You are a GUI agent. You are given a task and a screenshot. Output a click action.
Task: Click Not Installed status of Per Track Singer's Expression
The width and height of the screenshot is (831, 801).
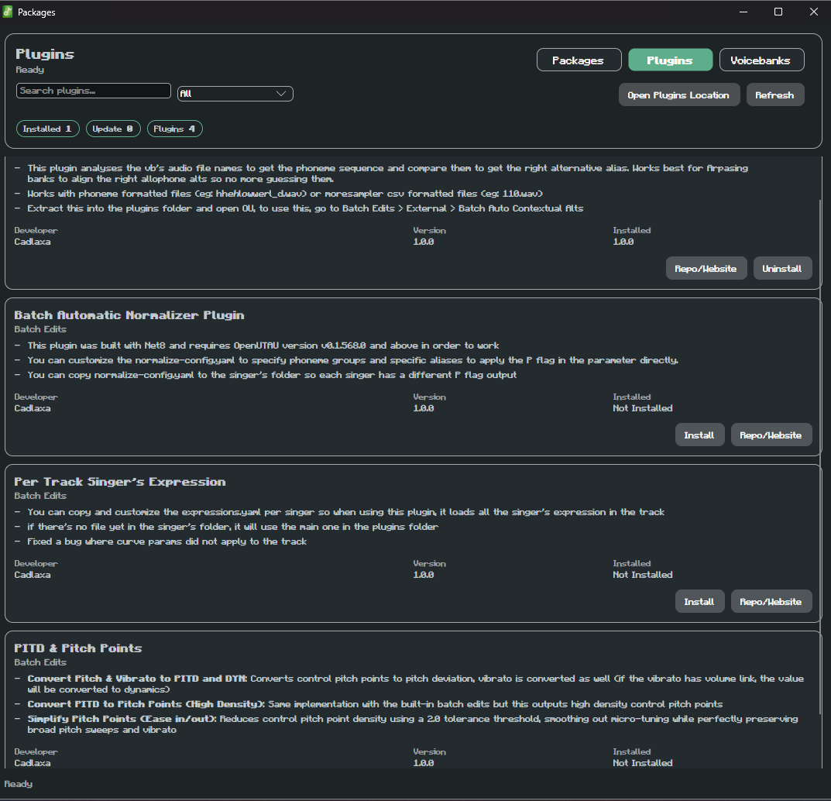point(643,575)
